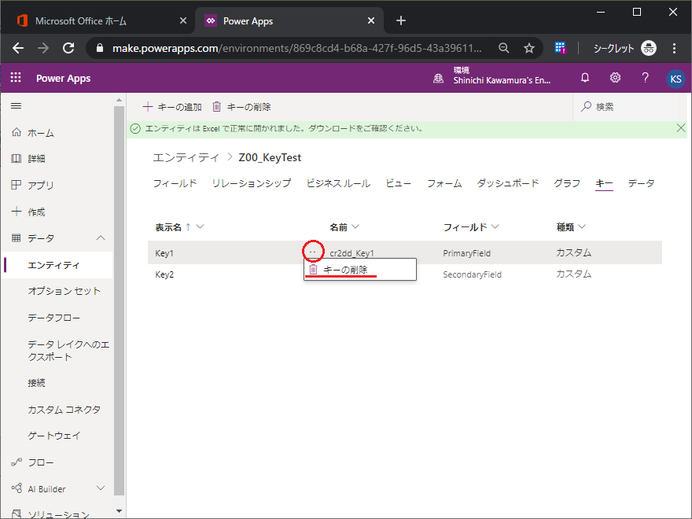Click the エンティティ breadcrumb link

[x=186, y=157]
